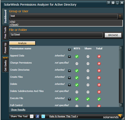Share this tool on Facebook
The height and width of the screenshot is (120, 125).
(37, 116)
